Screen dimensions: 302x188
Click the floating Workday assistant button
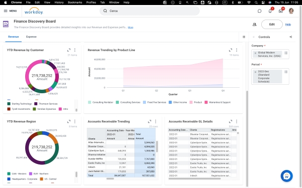[x=286, y=176]
